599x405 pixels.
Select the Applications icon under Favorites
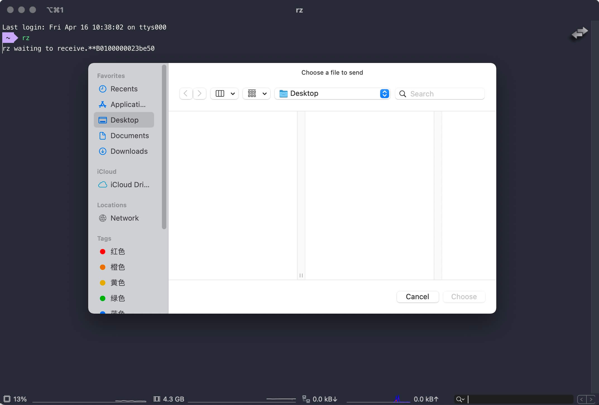click(x=102, y=104)
